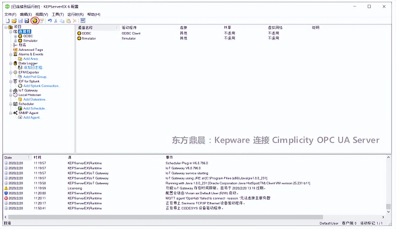Click the Save As toolbar icon
The width and height of the screenshot is (396, 229).
tap(27, 21)
